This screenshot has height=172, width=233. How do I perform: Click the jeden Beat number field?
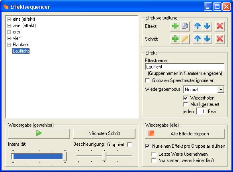point(201,111)
